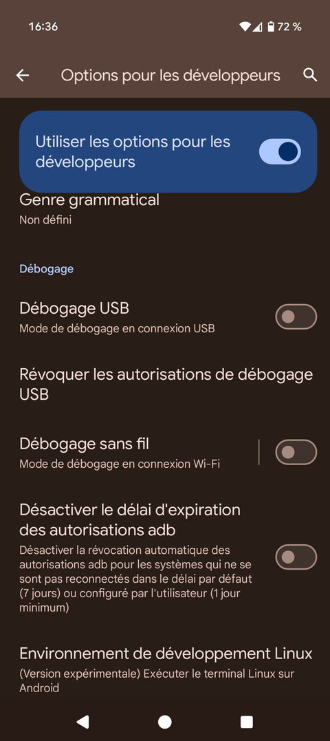The width and height of the screenshot is (330, 741).
Task: Tap the Wi-Fi status icon
Action: [245, 27]
